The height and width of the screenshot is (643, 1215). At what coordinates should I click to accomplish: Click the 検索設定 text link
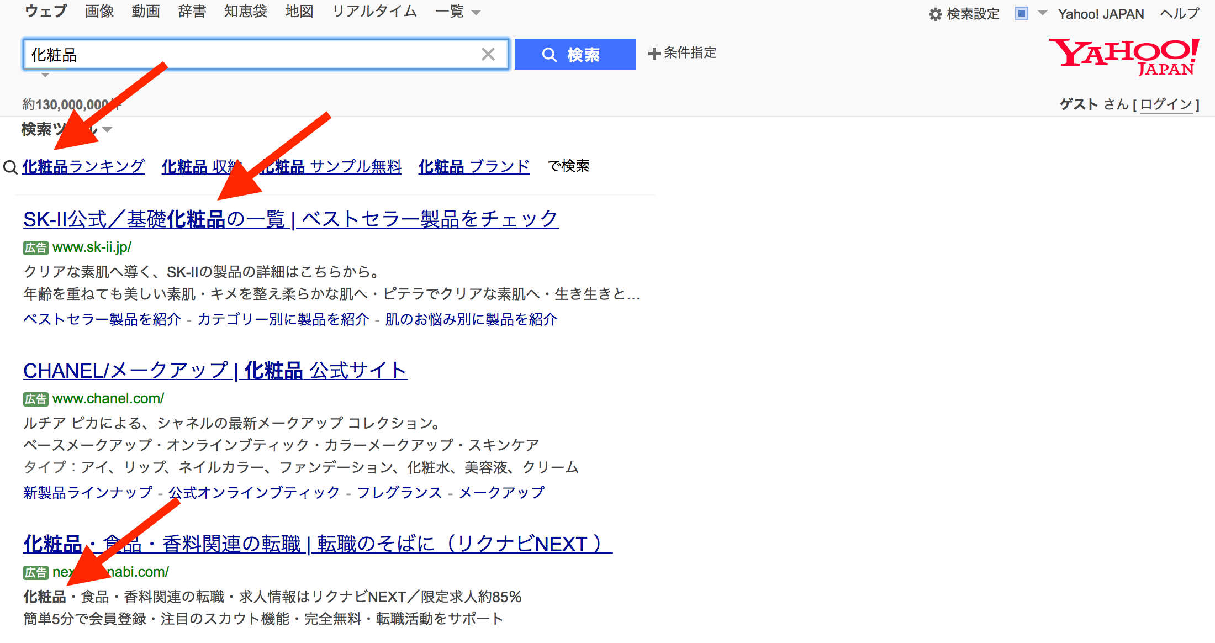click(973, 14)
